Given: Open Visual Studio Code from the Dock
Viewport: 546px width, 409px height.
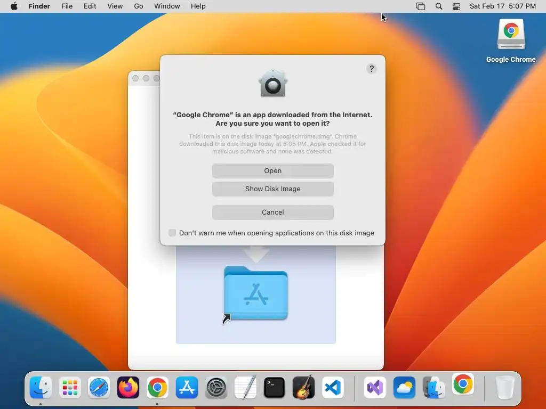Looking at the screenshot, I should point(333,387).
